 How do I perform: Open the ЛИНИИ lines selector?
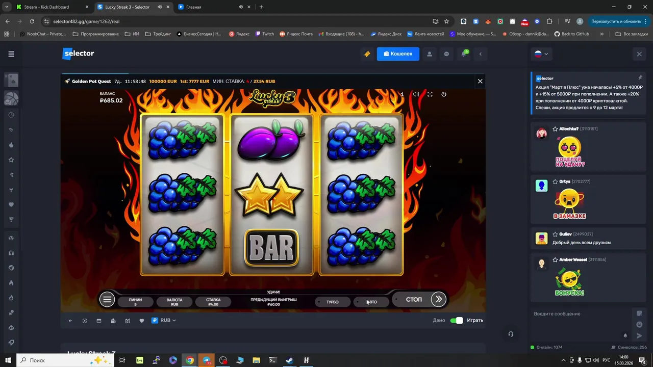pyautogui.click(x=135, y=302)
